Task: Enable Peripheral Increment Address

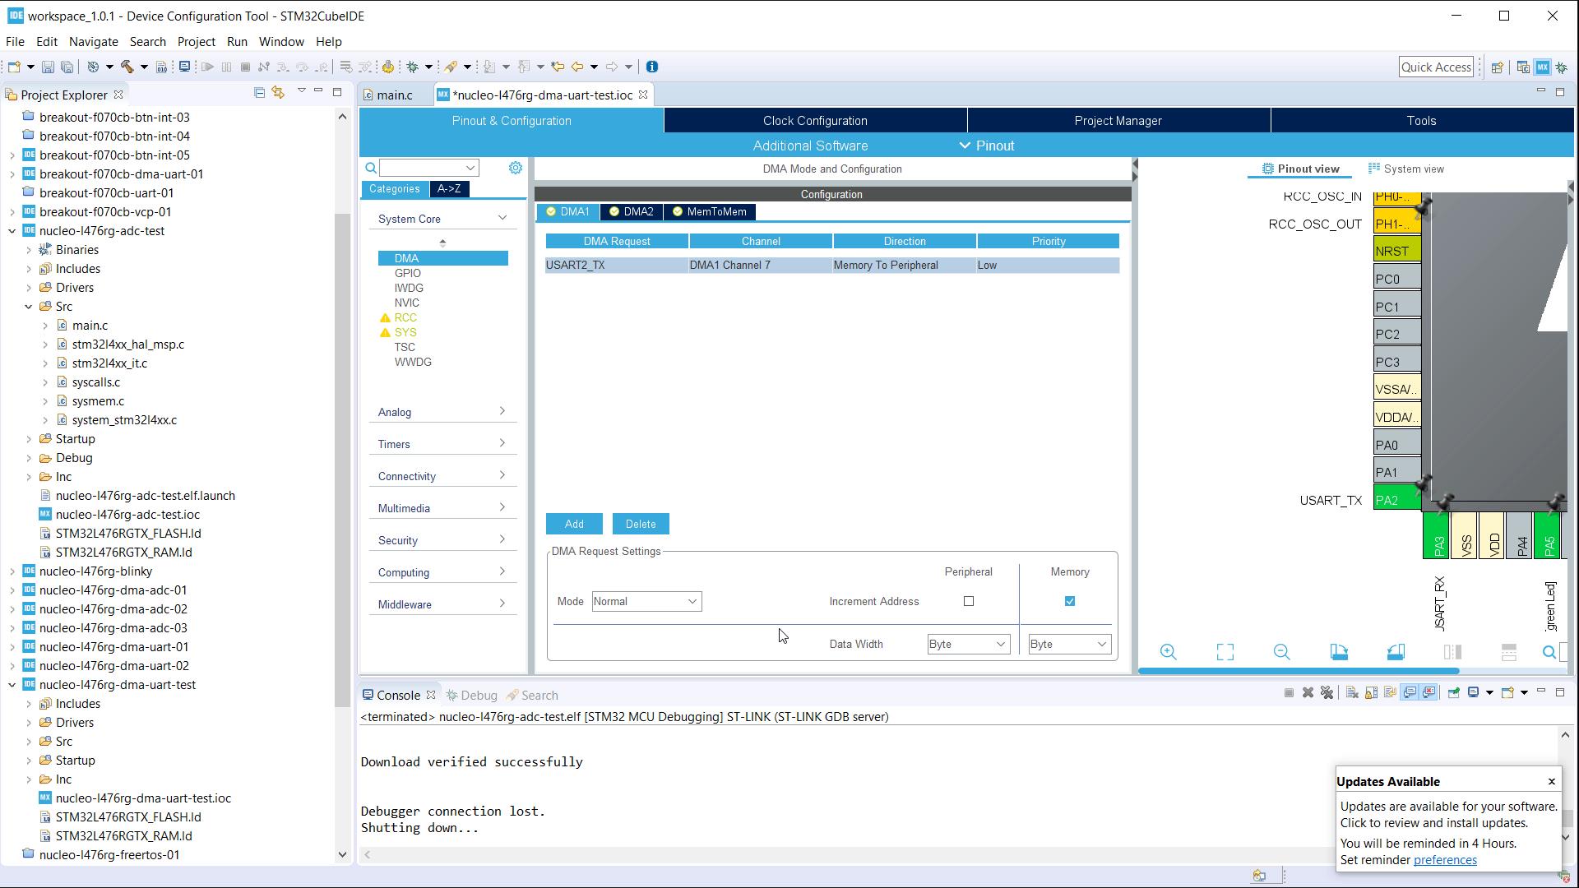Action: coord(969,601)
